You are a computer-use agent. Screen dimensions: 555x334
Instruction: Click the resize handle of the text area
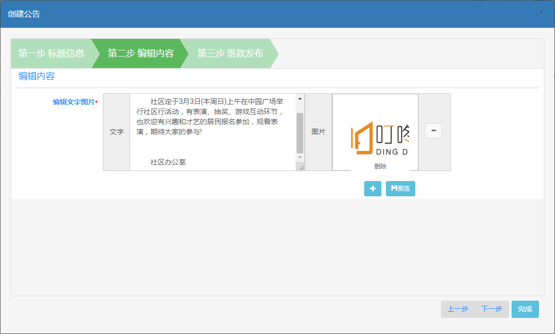pyautogui.click(x=301, y=168)
